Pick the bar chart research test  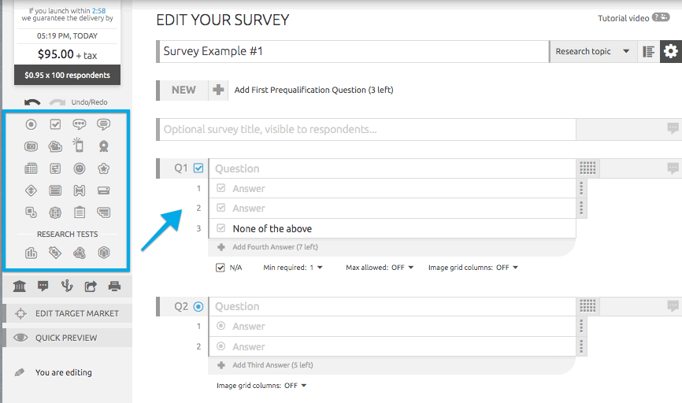click(x=32, y=253)
